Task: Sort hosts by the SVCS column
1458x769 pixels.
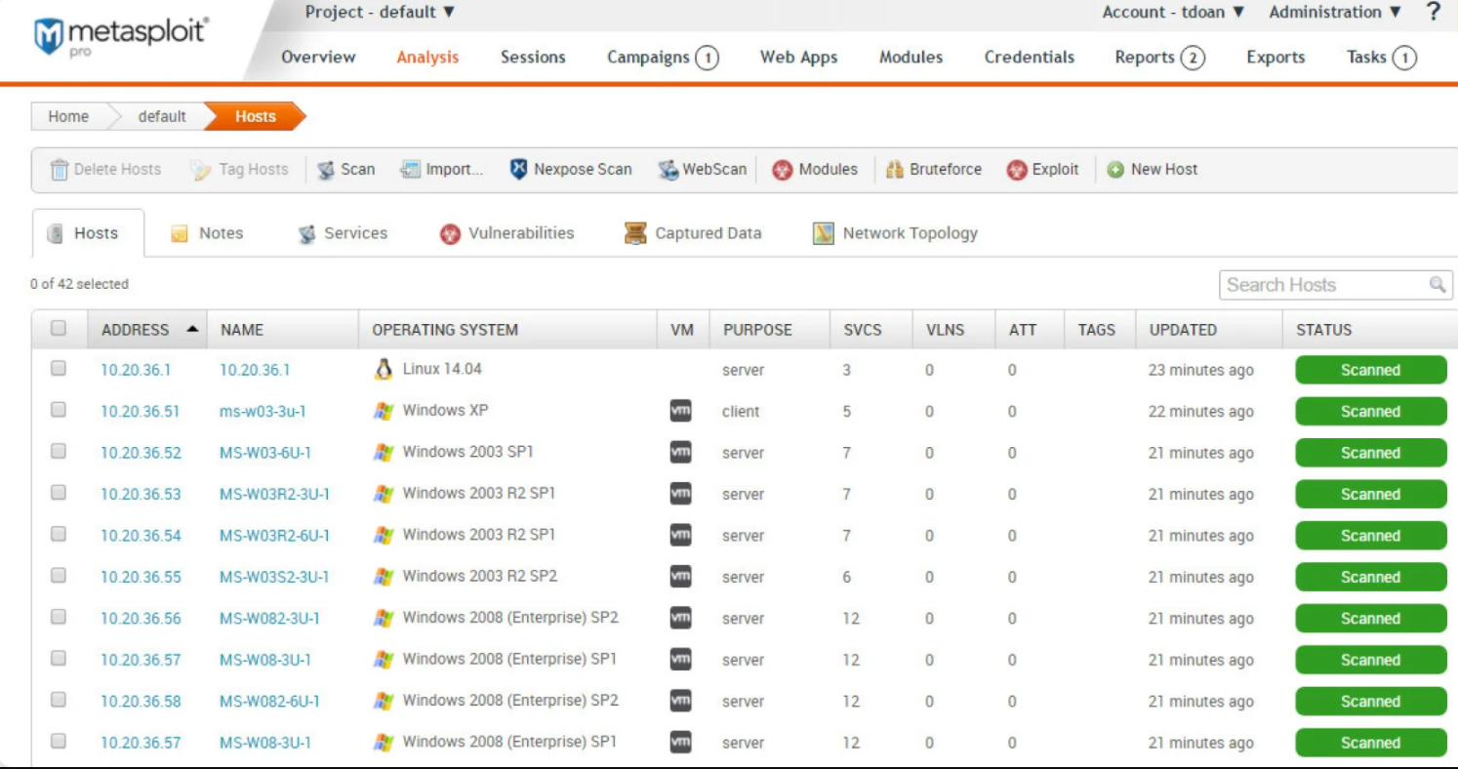Action: [x=863, y=330]
